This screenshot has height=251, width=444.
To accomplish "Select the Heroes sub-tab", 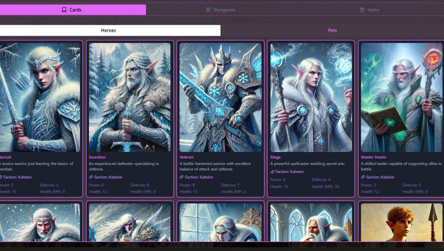I will pos(108,30).
